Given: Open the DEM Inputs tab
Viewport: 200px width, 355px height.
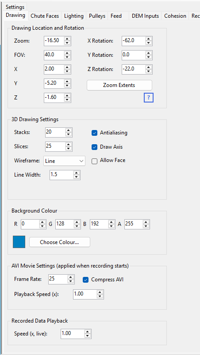Looking at the screenshot, I should [x=146, y=16].
